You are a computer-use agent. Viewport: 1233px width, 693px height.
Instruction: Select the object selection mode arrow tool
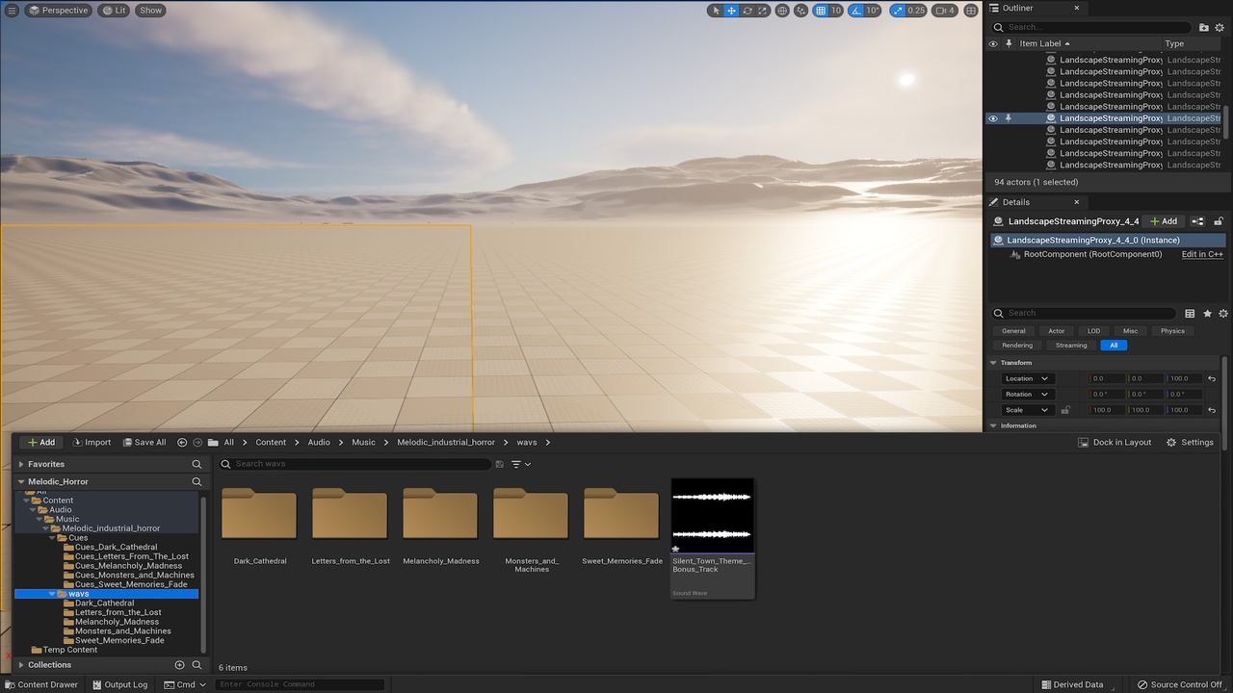point(716,11)
